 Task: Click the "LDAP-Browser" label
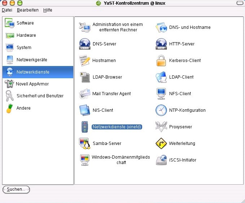(107, 77)
